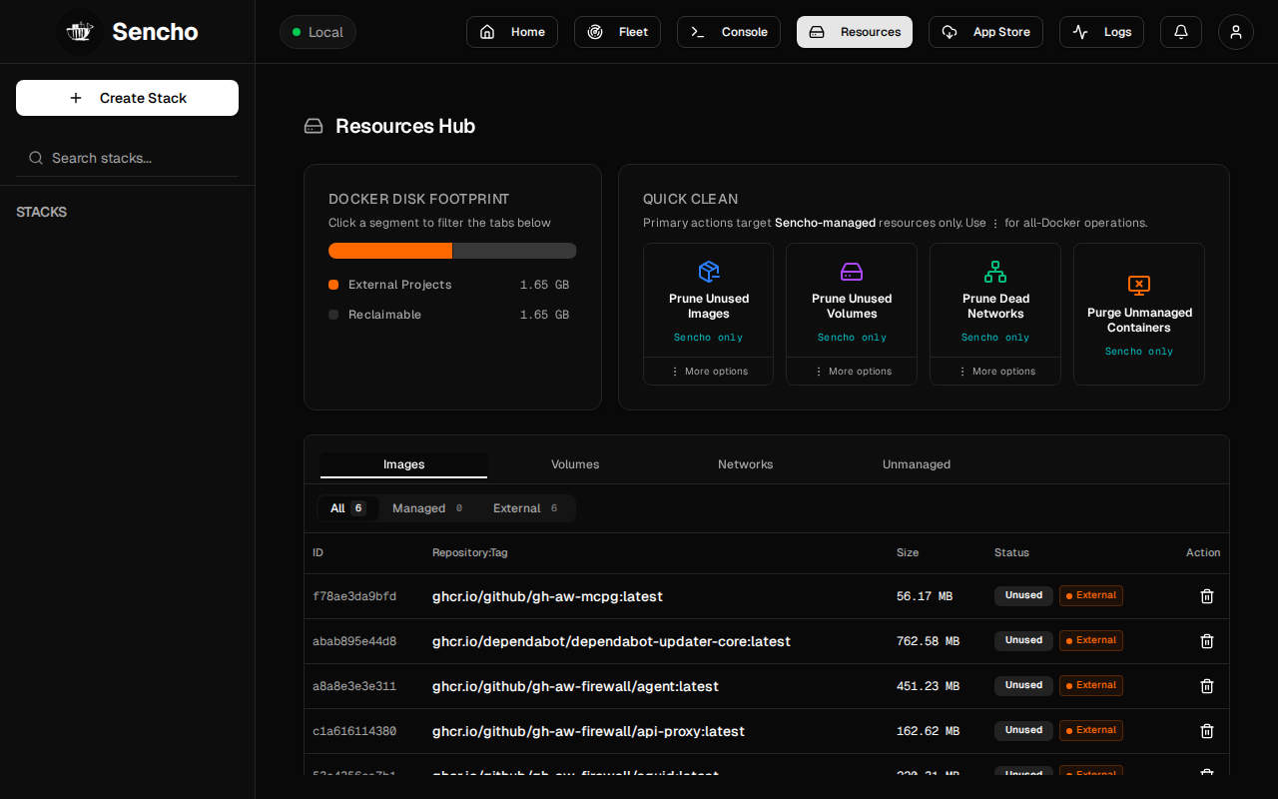Filter images by Managed
This screenshot has width=1278, height=799.
click(x=427, y=508)
